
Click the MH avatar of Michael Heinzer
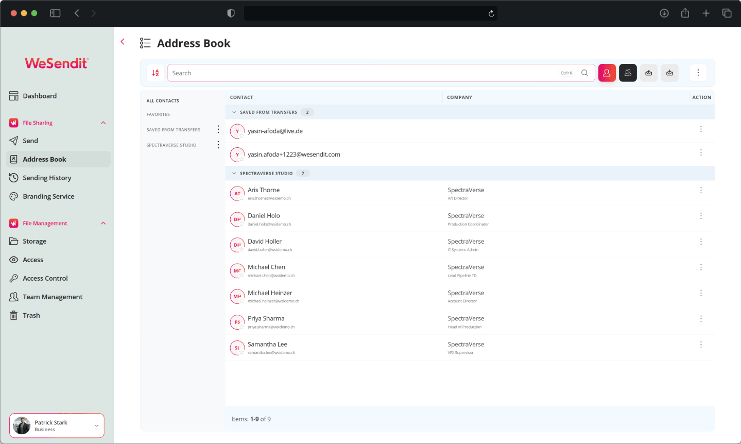pos(237,296)
